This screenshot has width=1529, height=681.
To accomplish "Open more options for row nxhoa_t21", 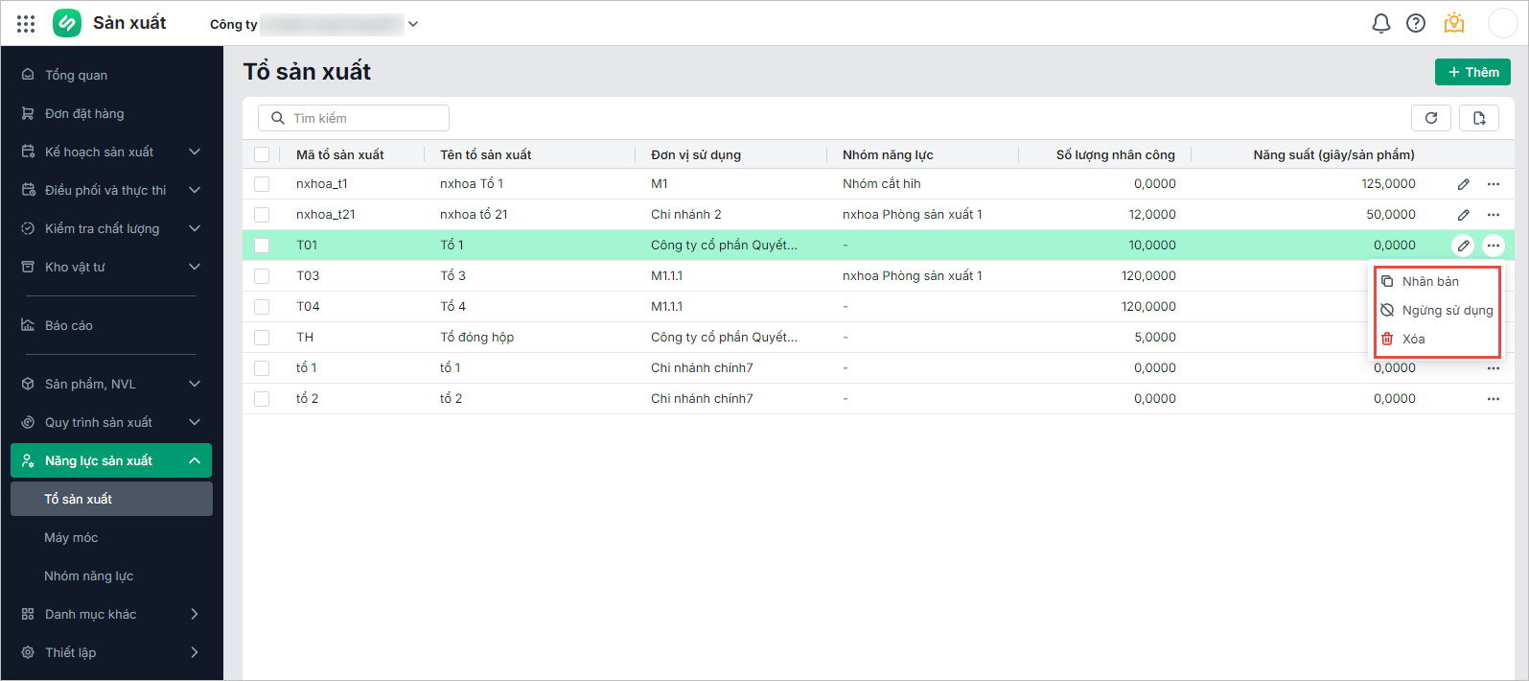I will [1493, 215].
